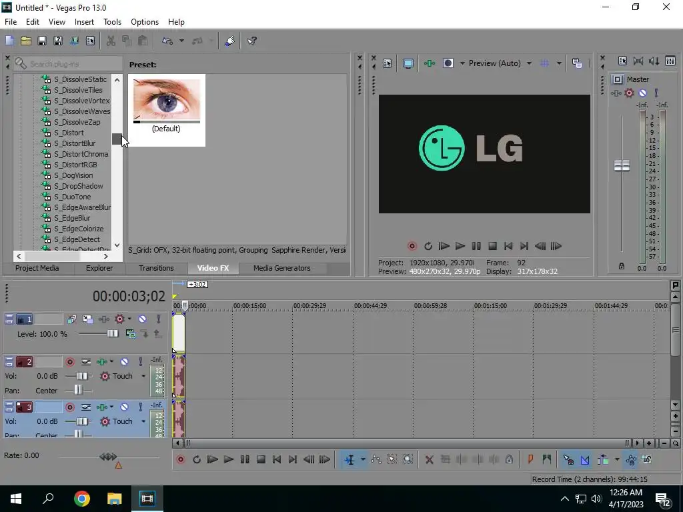Screen dimensions: 683x512
Task: Open the Insert menu
Action: [84, 22]
